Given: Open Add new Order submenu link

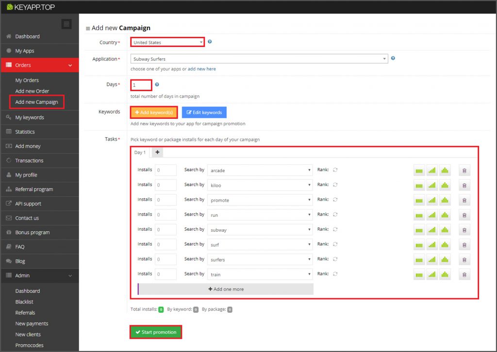Looking at the screenshot, I should point(32,91).
